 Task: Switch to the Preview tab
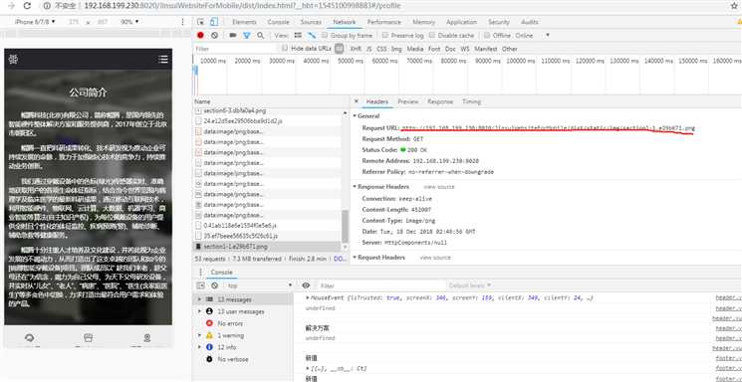(x=408, y=101)
